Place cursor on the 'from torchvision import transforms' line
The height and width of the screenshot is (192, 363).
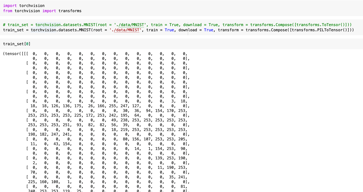[x=42, y=11]
